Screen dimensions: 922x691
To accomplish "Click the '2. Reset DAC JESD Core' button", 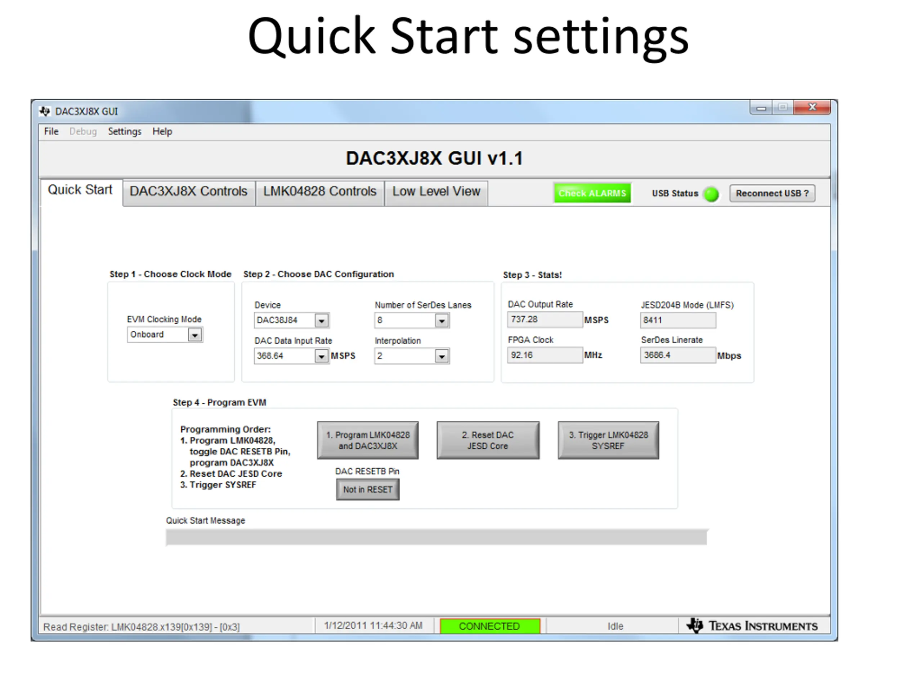I will (x=488, y=440).
